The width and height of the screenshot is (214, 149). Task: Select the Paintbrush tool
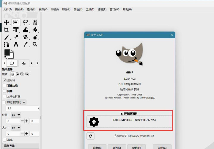7,37
